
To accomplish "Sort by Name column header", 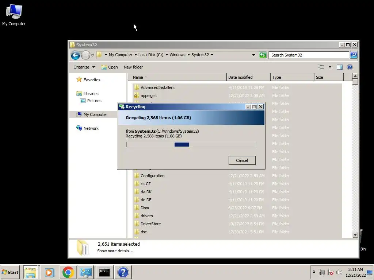I will point(177,77).
